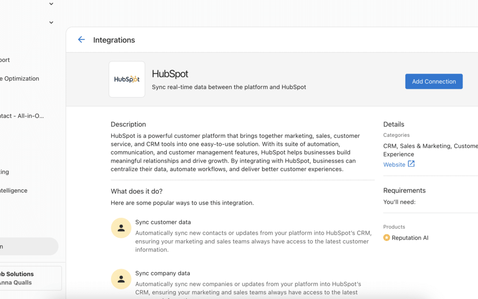Select the highlighted sidebar item
Viewport: 478px width, 299px height.
[29, 247]
